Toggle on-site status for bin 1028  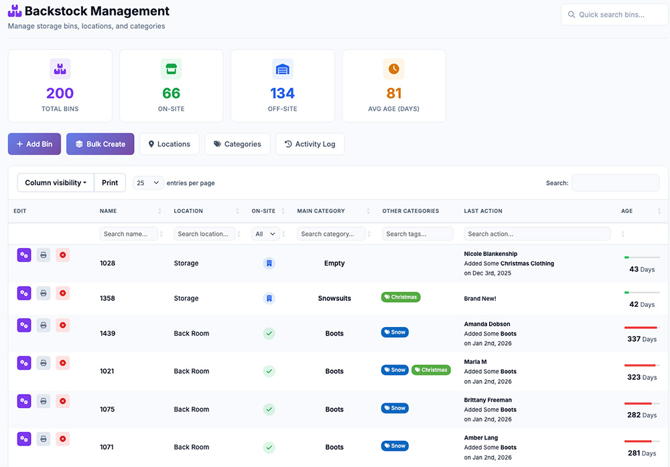click(269, 263)
